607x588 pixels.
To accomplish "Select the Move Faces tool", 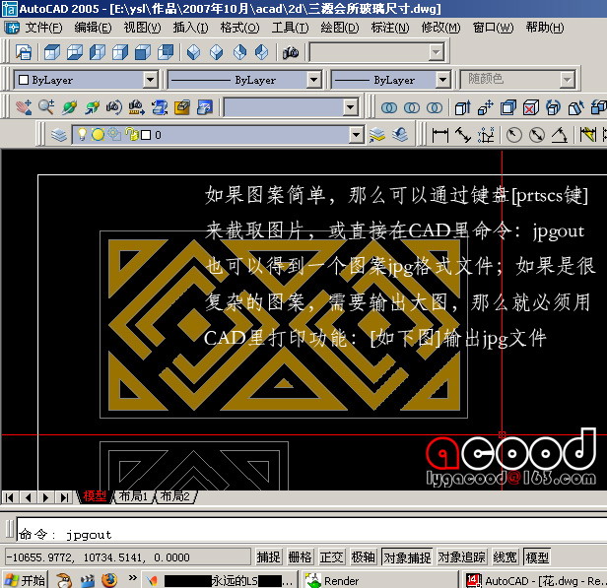I will (x=486, y=107).
